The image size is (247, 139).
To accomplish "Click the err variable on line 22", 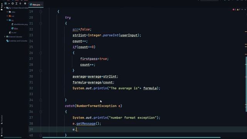I will [x=76, y=29].
